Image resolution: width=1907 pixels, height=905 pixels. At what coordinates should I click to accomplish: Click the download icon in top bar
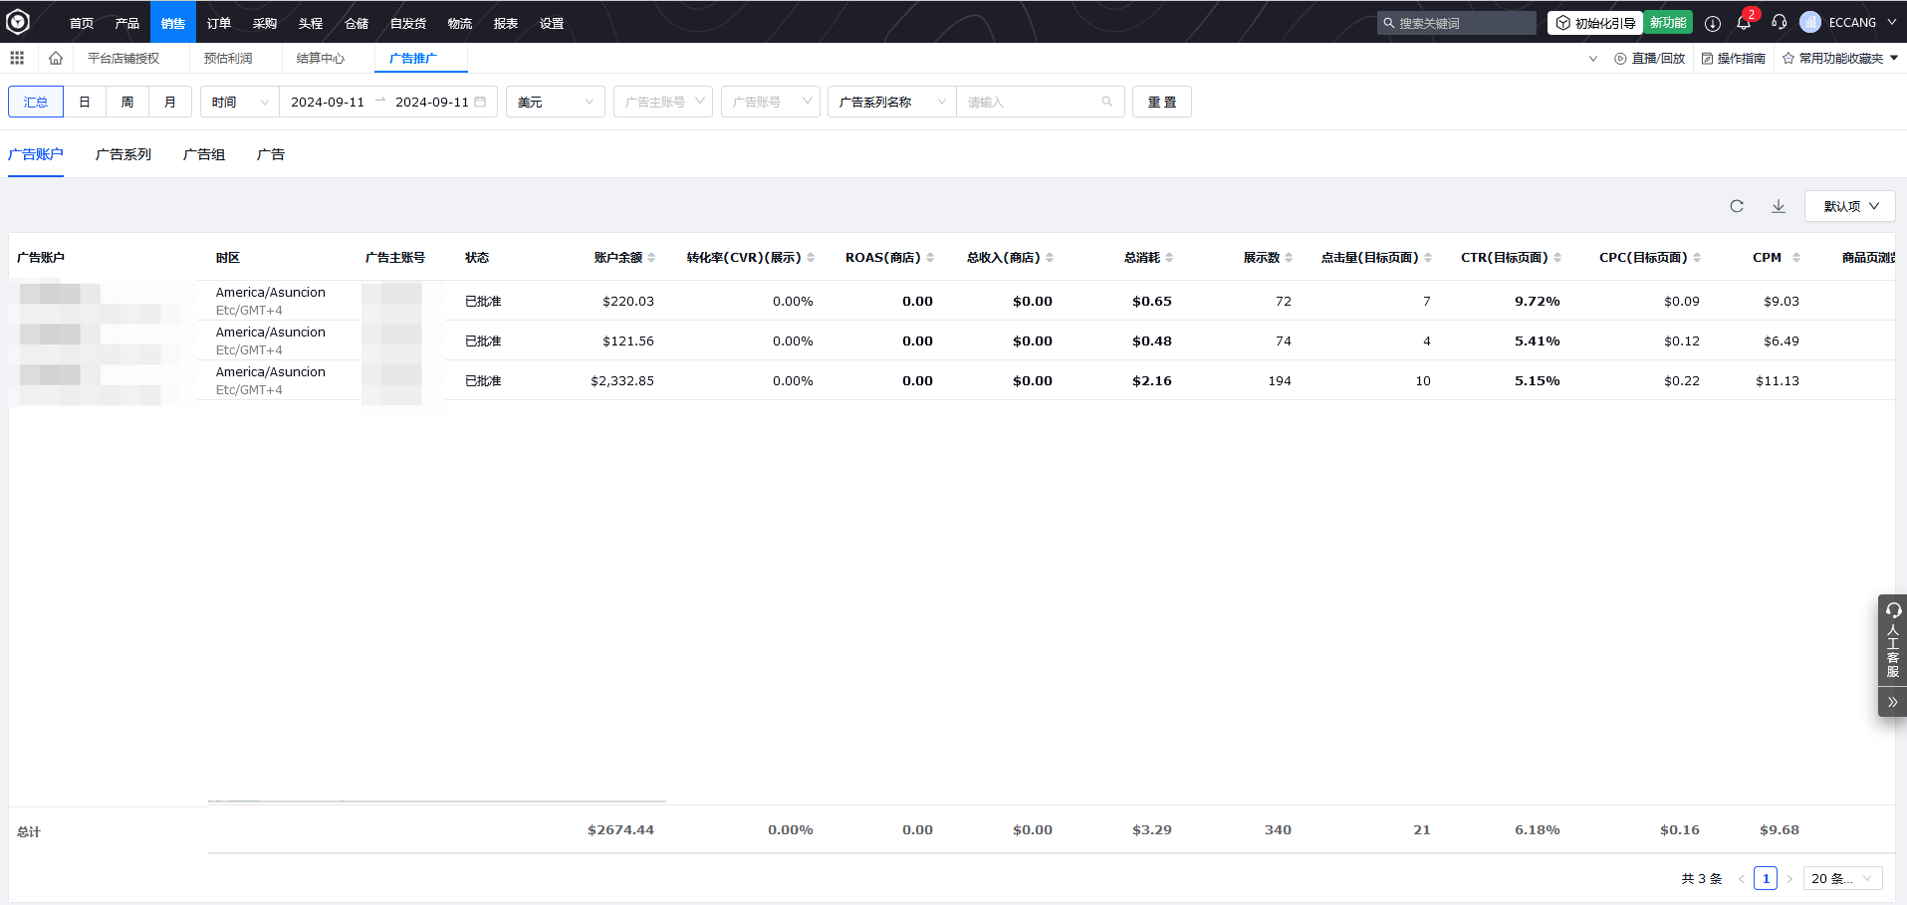[1713, 23]
